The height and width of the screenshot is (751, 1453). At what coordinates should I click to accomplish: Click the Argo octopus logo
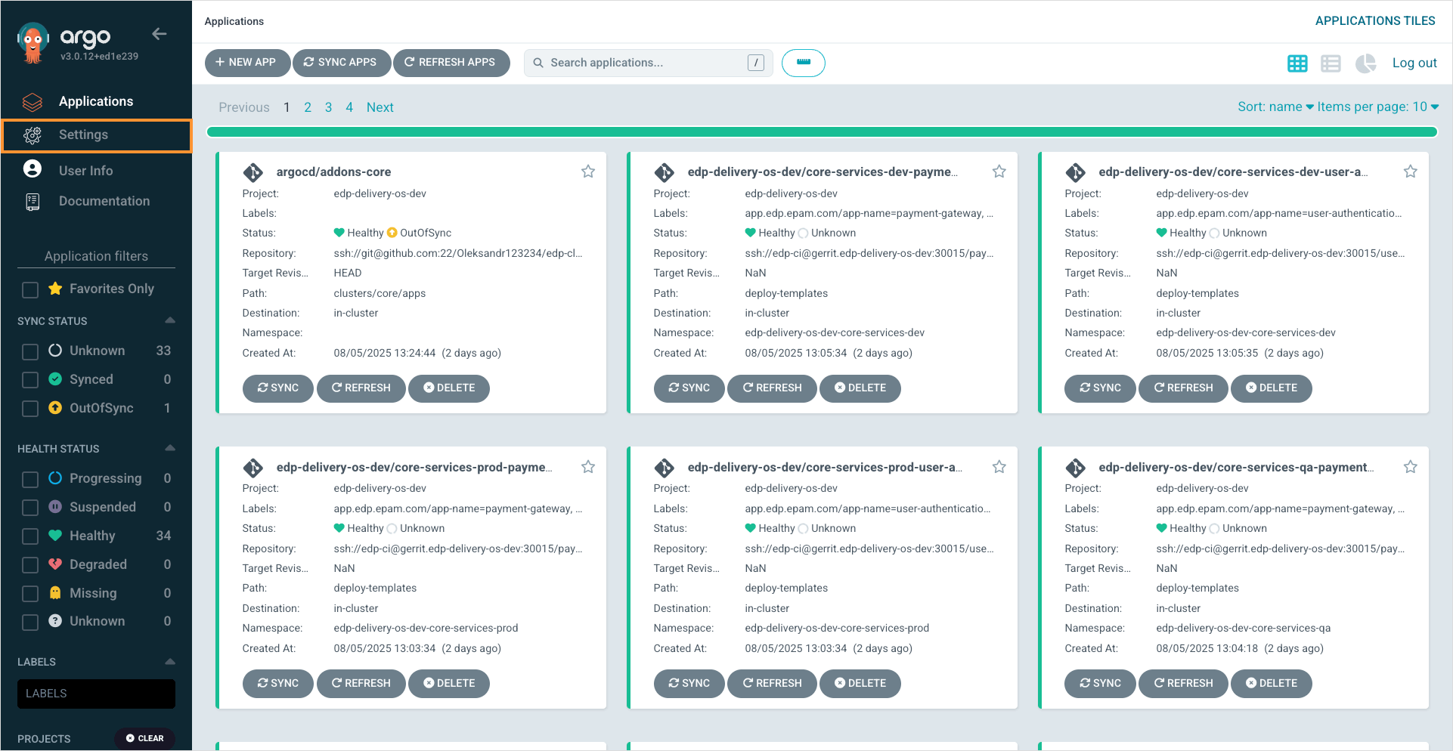coord(33,44)
